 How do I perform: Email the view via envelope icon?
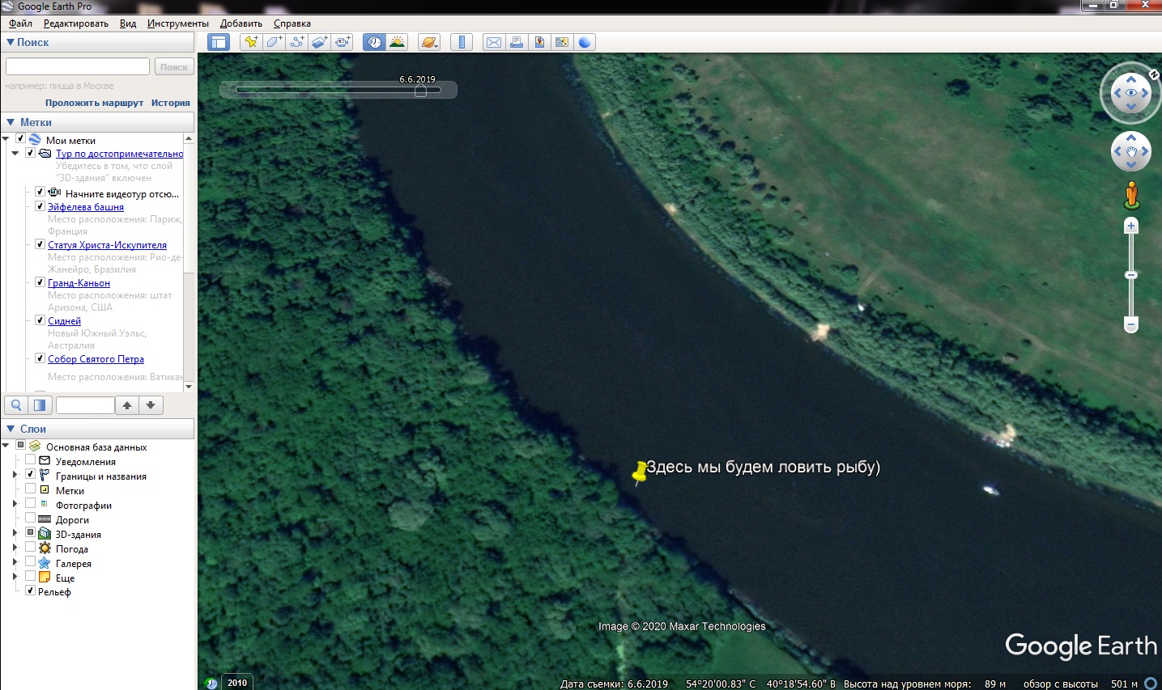point(493,42)
